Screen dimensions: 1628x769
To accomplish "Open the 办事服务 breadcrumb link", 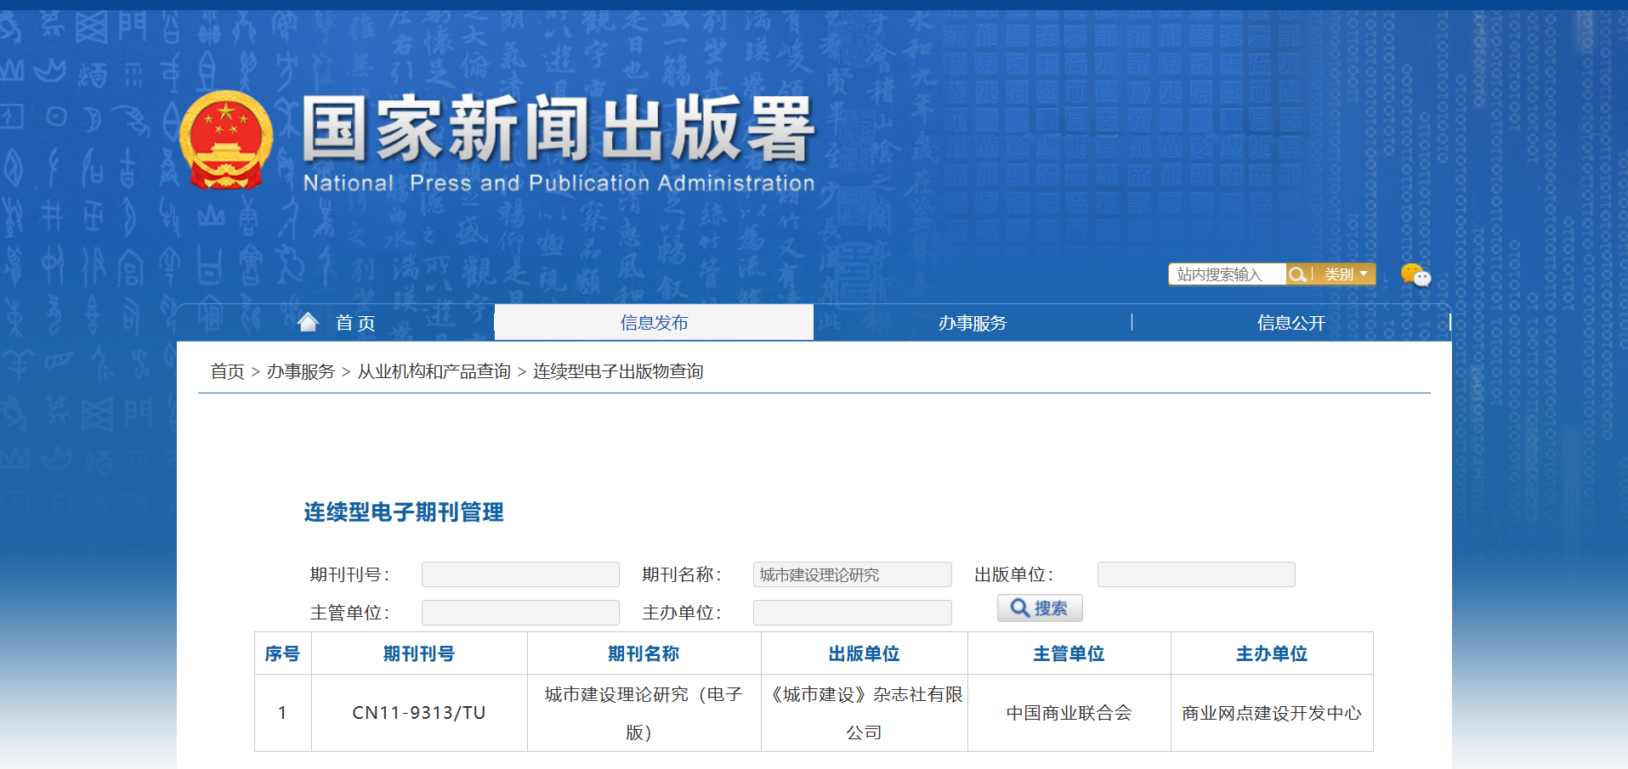I will click(301, 371).
